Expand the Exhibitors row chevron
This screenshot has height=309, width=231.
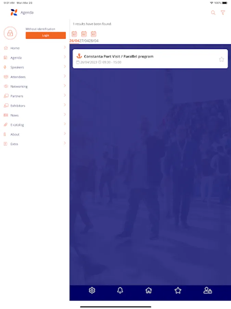tap(65, 105)
